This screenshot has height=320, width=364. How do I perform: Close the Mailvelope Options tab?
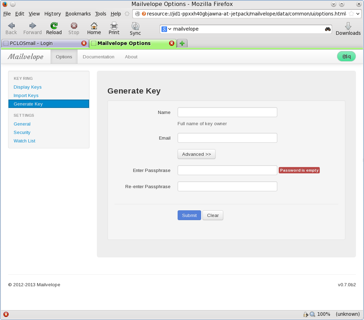tap(172, 43)
